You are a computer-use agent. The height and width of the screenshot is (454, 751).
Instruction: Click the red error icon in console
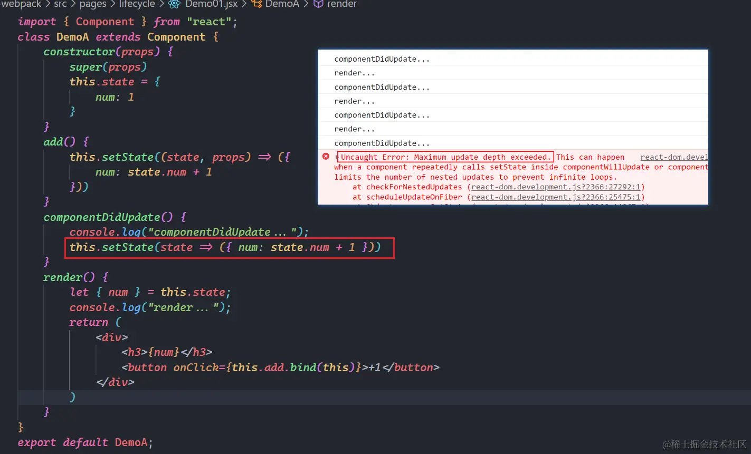pos(326,157)
